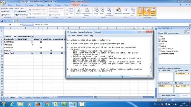Open File Explorer folder on taskbar
The width and height of the screenshot is (191, 107).
click(x=21, y=104)
